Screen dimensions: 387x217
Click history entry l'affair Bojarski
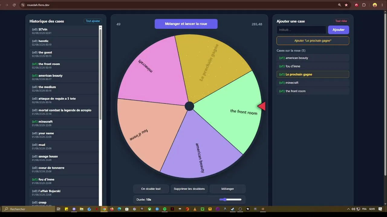tap(64, 193)
